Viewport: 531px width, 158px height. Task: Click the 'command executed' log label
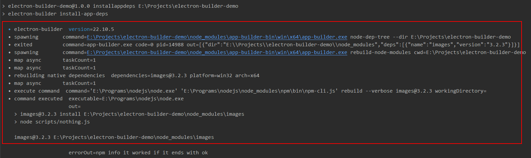(x=38, y=99)
